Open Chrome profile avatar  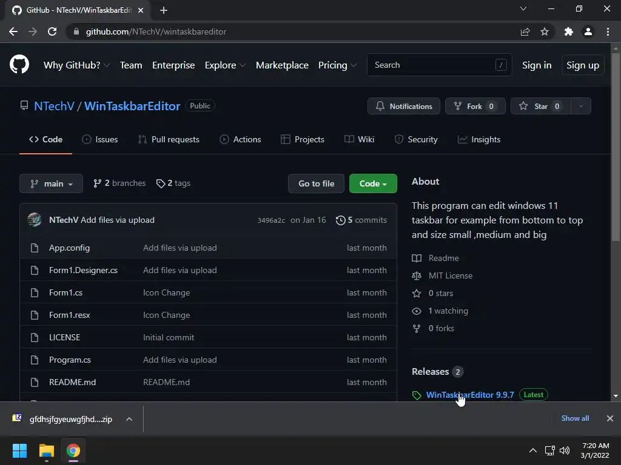[588, 31]
